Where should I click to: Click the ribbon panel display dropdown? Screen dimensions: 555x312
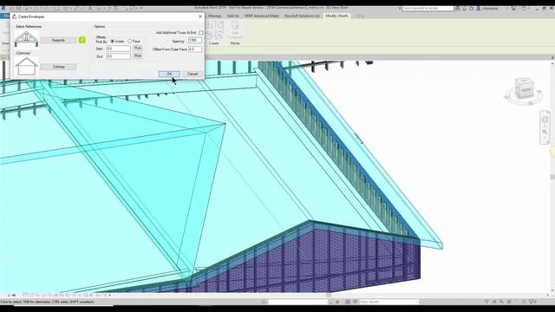[360, 16]
